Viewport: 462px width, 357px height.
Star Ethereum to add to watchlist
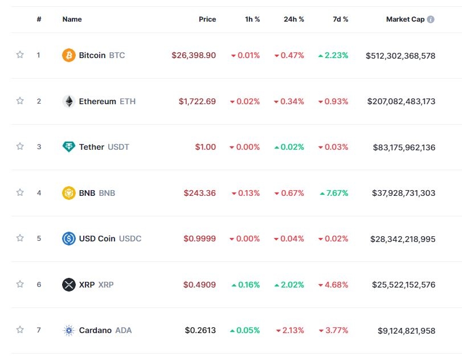click(20, 101)
